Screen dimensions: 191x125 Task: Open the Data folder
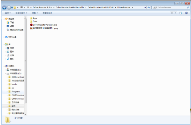pos(34,21)
